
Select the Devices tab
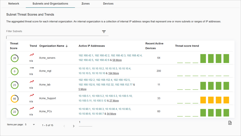108,4
